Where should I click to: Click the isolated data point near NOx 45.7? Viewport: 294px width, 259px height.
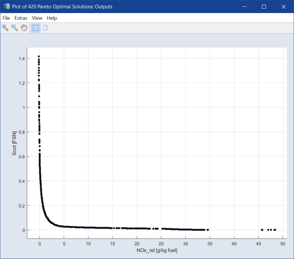(x=262, y=230)
